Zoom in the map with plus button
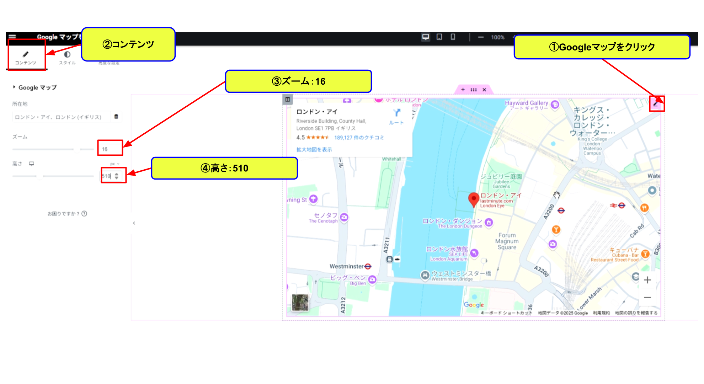 [647, 280]
